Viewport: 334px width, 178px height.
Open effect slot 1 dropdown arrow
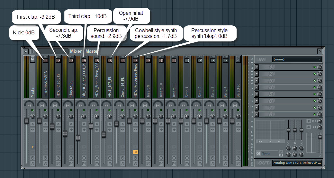[x=257, y=67]
